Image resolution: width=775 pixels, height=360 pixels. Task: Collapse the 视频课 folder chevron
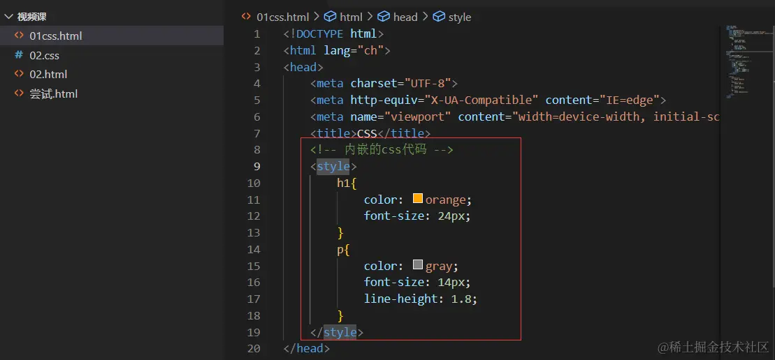point(8,17)
